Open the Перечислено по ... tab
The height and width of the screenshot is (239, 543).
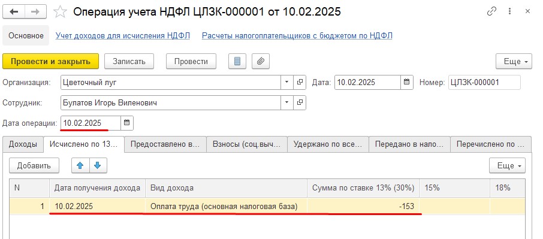[x=491, y=144]
